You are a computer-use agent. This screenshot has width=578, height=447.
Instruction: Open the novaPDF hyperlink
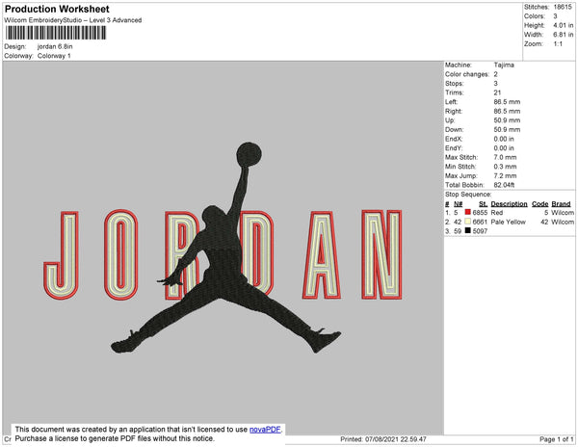click(x=265, y=430)
